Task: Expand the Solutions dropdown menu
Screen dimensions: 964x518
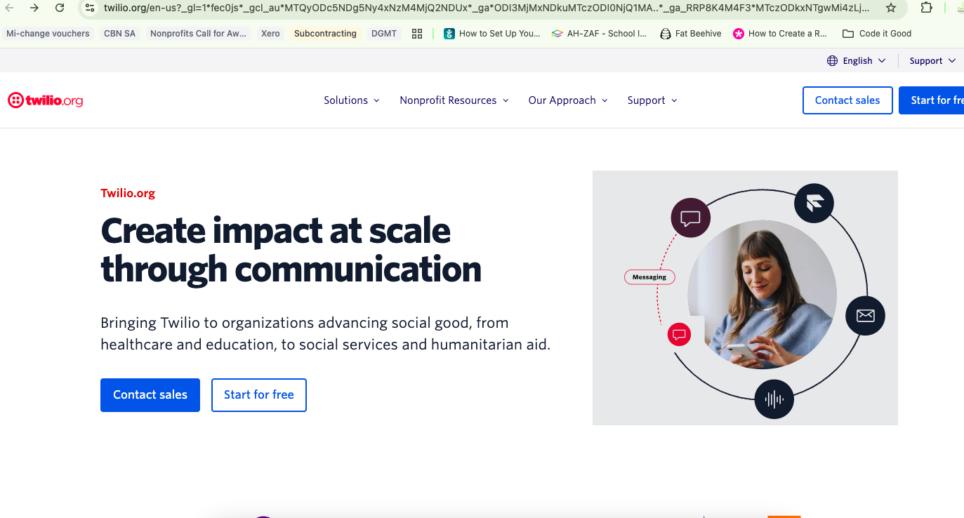Action: tap(351, 100)
